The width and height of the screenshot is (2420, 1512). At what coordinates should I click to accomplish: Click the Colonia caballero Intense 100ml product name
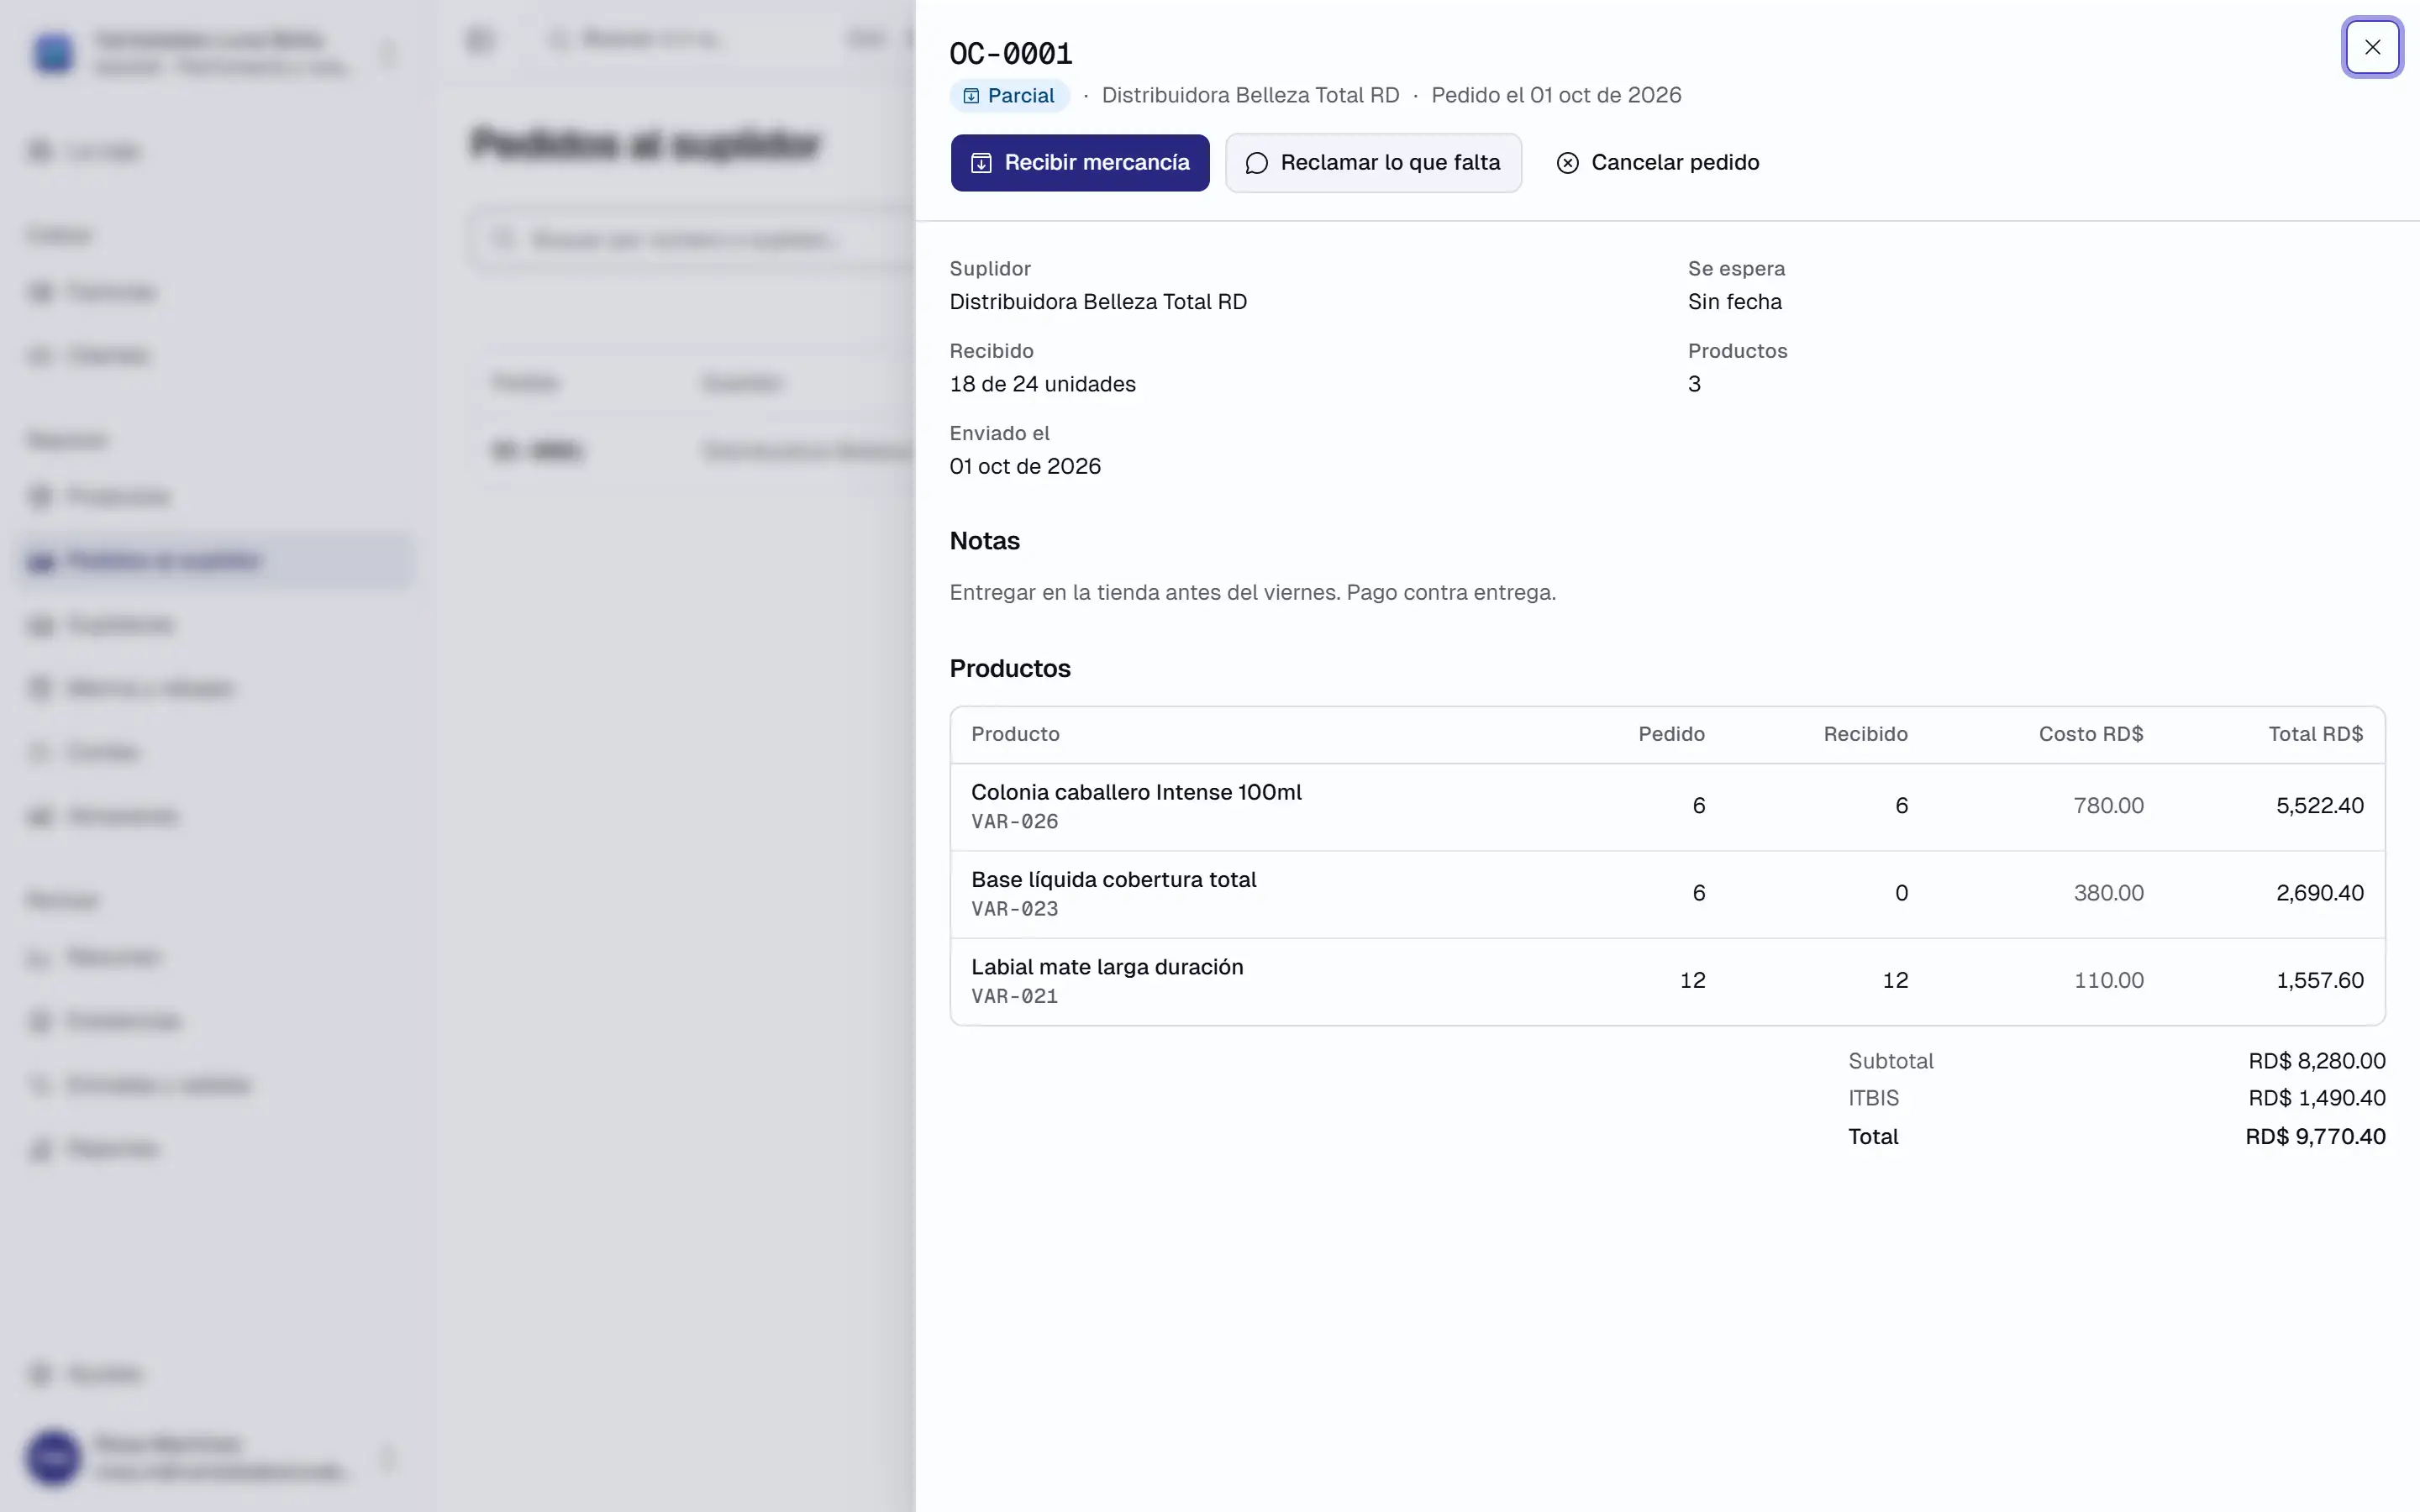pos(1136,792)
